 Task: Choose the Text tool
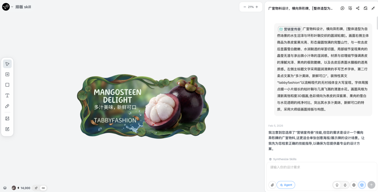7,95
